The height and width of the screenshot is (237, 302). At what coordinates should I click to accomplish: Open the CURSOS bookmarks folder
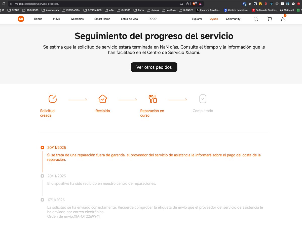tap(124, 10)
